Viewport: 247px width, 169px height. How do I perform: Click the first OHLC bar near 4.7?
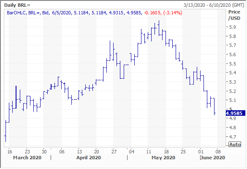5,131
